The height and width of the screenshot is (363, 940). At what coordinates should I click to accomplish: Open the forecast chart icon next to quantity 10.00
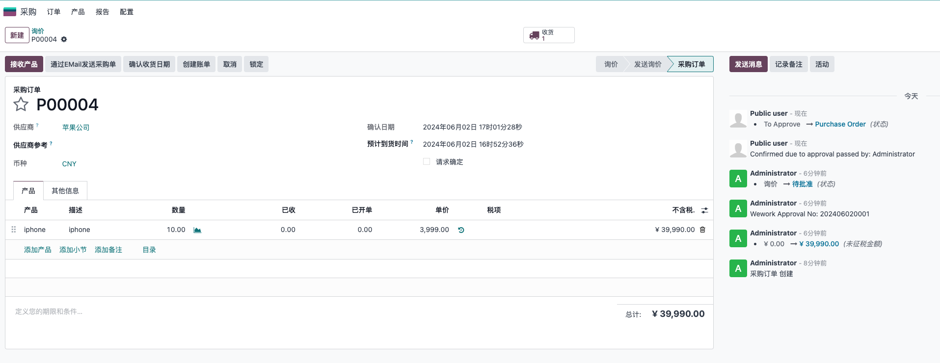tap(197, 230)
